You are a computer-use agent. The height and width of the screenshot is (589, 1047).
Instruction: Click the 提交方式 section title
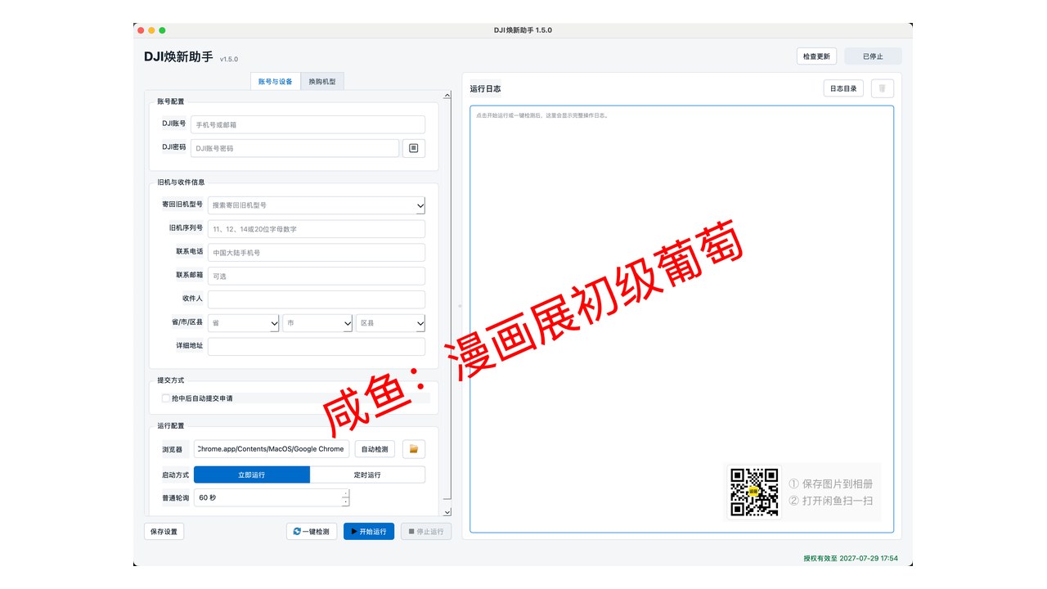(171, 380)
